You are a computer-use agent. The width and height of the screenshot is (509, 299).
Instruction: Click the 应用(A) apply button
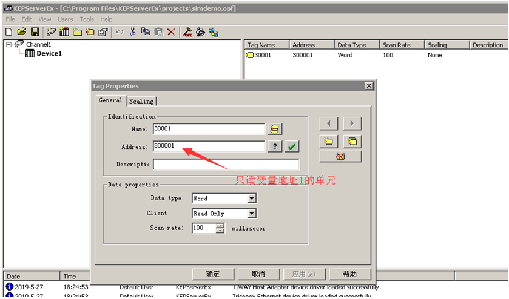[304, 274]
